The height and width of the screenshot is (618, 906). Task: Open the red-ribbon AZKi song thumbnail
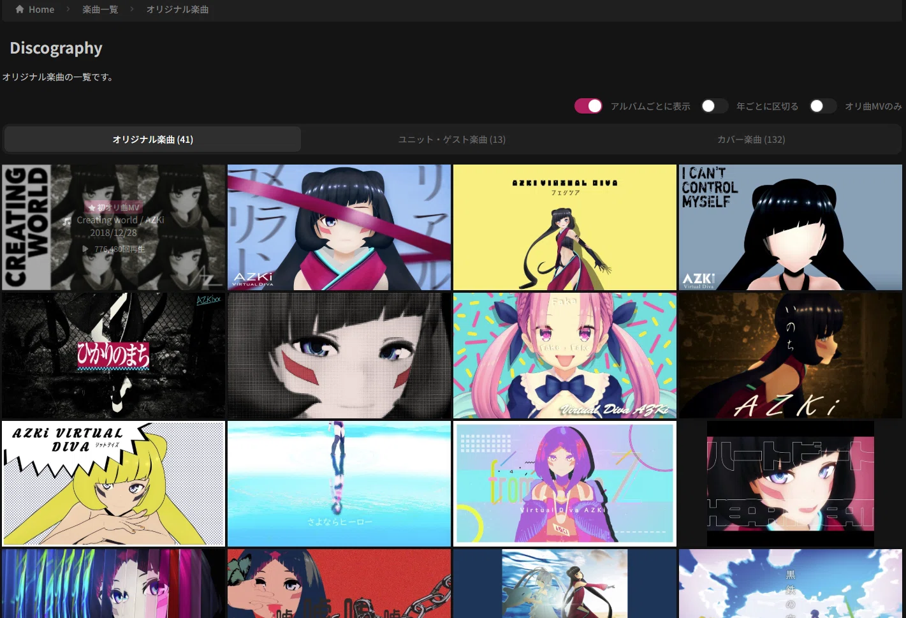(339, 228)
